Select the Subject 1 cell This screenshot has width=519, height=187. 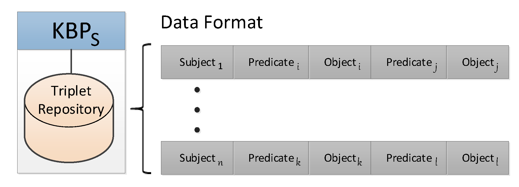[x=197, y=62]
